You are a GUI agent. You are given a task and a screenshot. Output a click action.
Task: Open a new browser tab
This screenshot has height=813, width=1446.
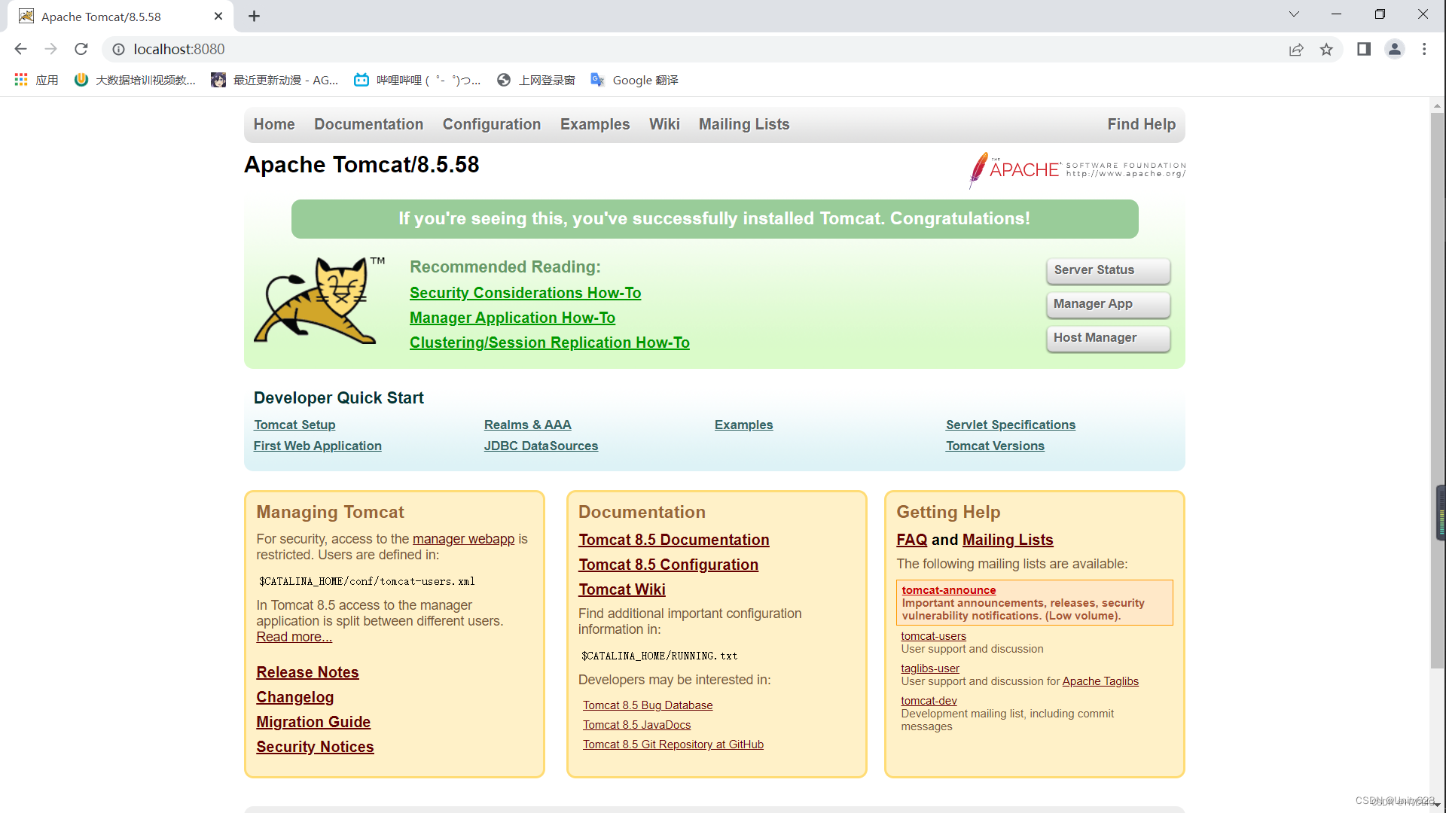255,16
